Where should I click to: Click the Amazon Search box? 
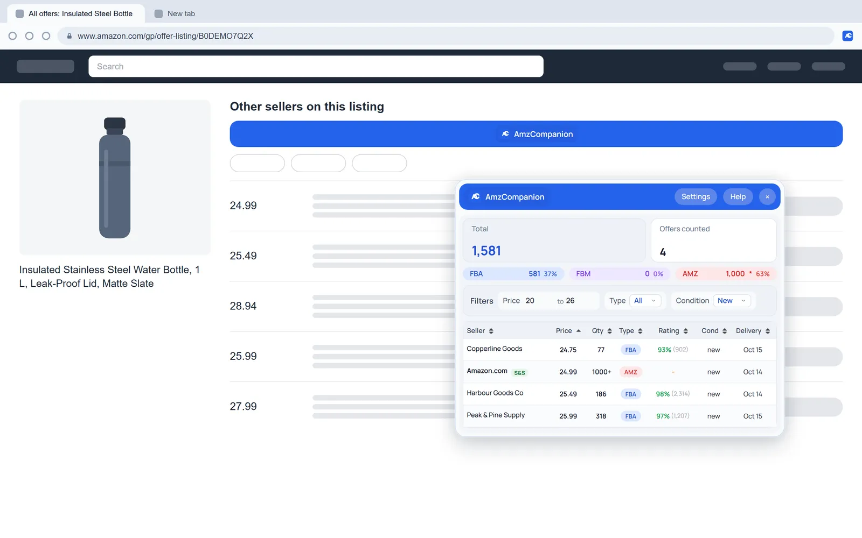click(x=316, y=67)
